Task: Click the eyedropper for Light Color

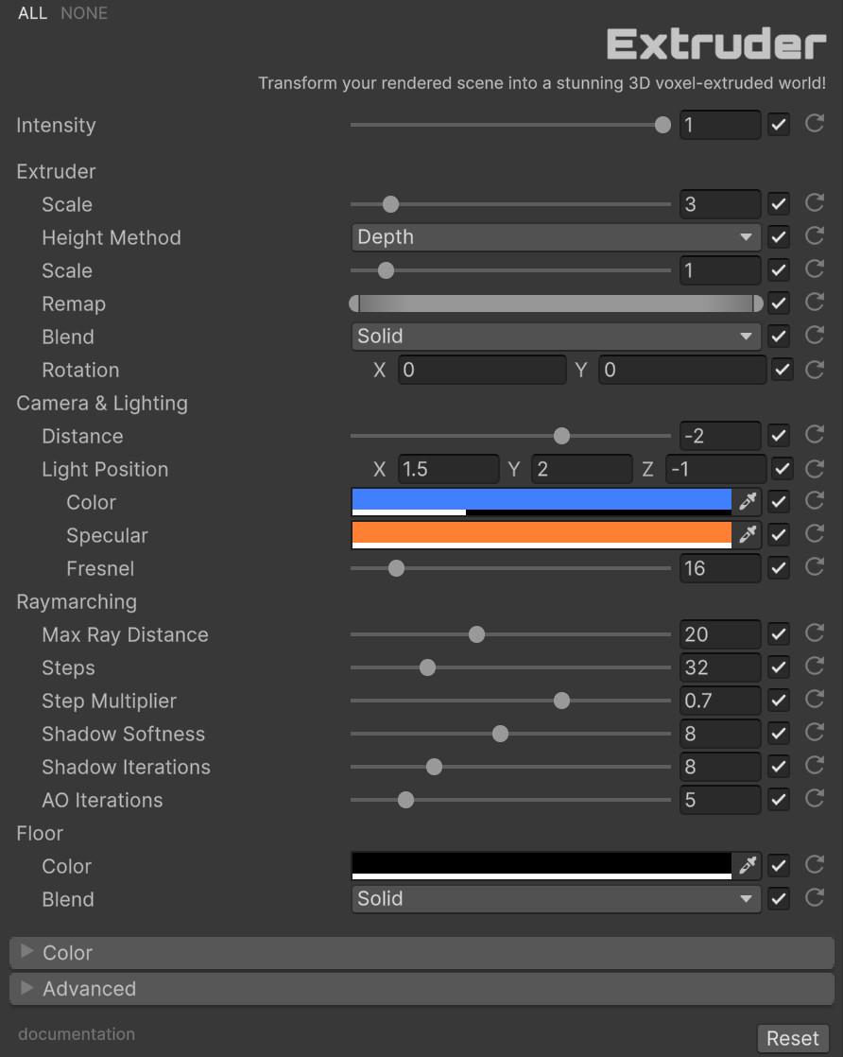Action: [x=748, y=501]
